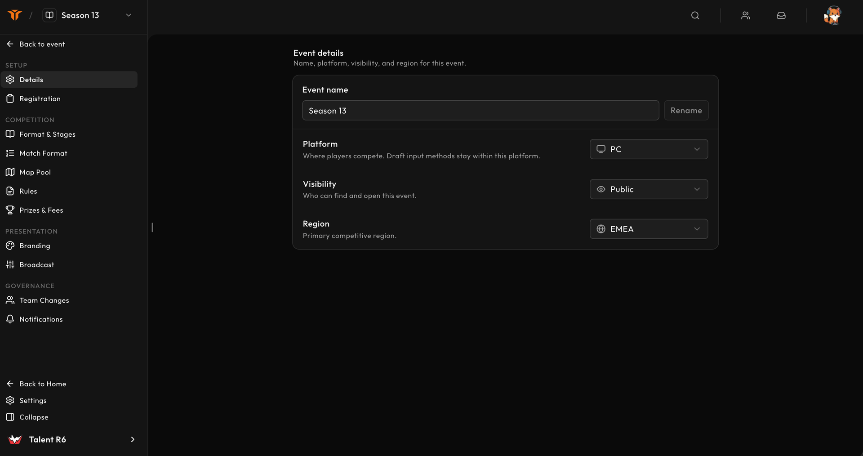Click the Broadcast sliders icon
This screenshot has width=863, height=456.
tap(10, 264)
